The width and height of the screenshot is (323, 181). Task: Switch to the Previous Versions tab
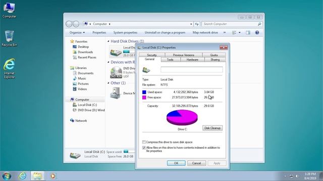[x=183, y=55]
